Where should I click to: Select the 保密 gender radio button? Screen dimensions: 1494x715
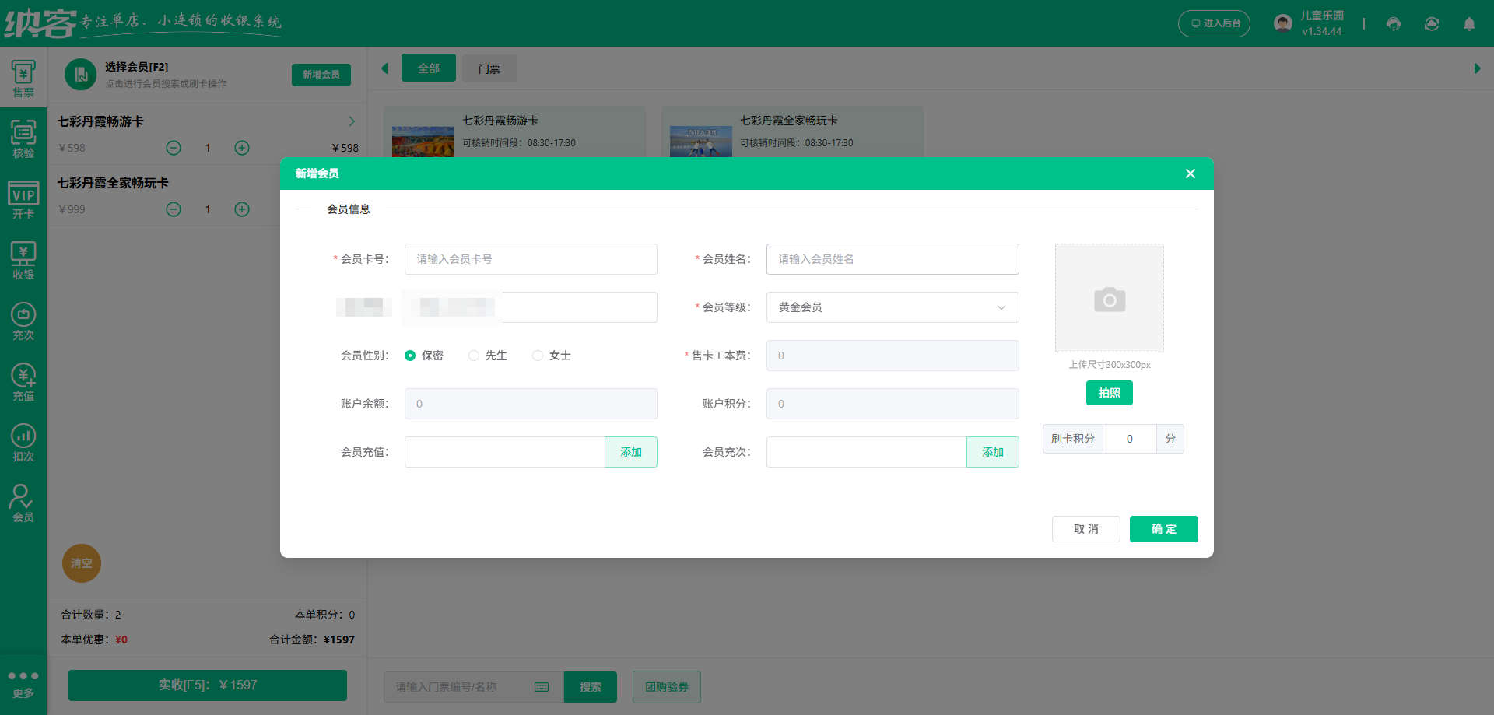pyautogui.click(x=411, y=355)
